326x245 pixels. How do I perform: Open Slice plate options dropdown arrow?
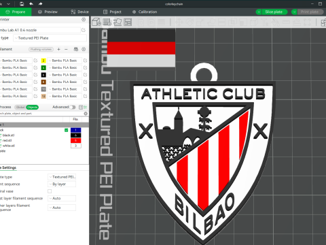pos(259,12)
